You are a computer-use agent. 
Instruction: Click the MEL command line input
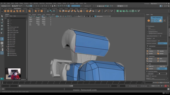click(x=35, y=89)
